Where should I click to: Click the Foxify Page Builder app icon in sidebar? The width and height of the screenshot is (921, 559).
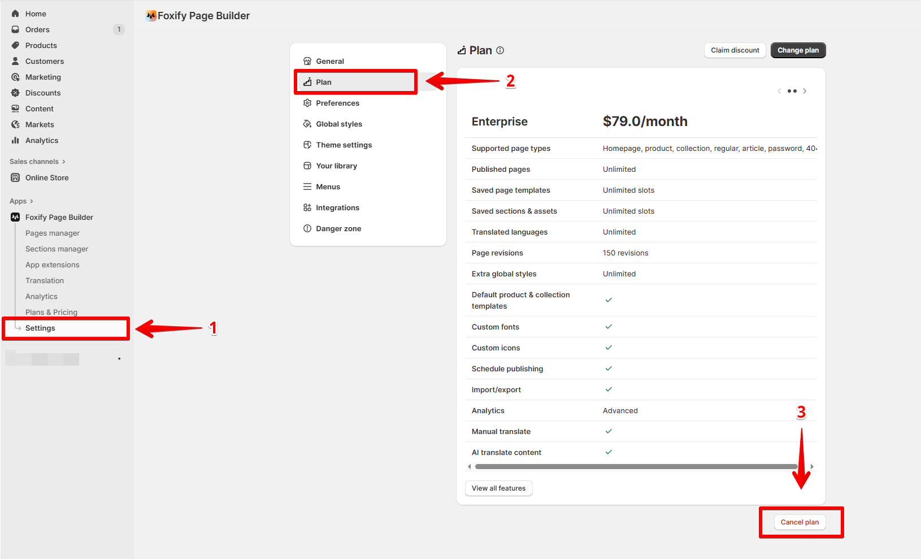[x=15, y=217]
